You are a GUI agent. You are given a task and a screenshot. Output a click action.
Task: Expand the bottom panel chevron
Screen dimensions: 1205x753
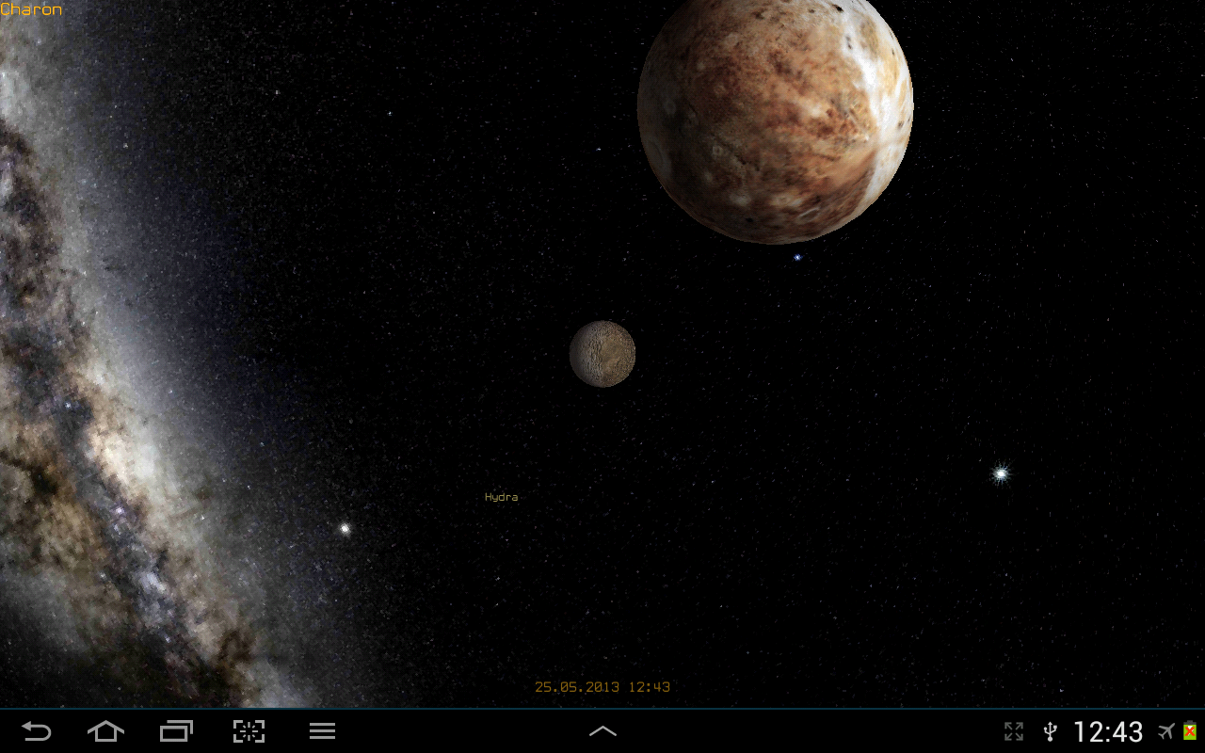tap(602, 731)
